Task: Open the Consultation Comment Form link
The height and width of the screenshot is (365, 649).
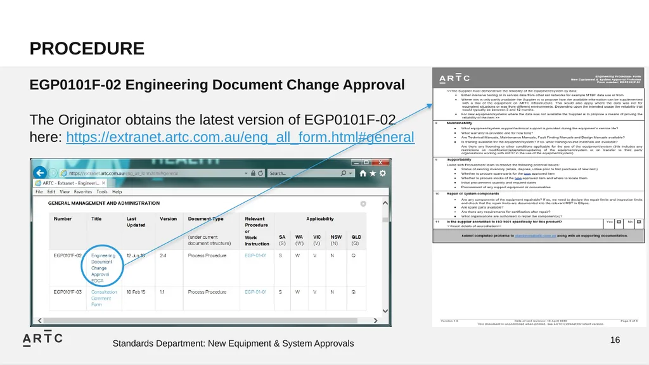Action: click(x=104, y=298)
